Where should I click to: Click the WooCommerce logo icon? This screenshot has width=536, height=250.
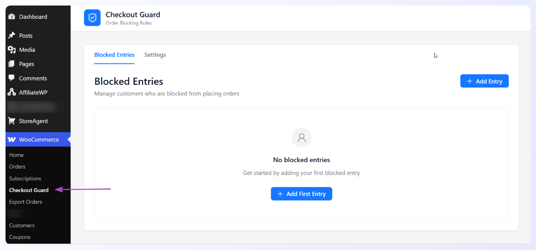click(x=12, y=140)
